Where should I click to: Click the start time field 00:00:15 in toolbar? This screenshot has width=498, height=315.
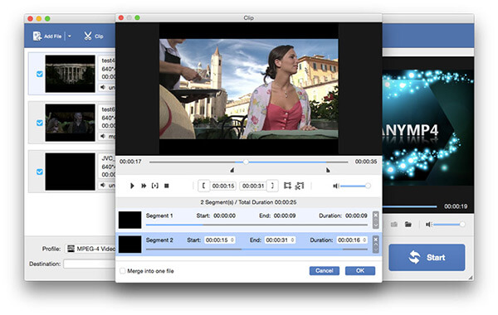pyautogui.click(x=223, y=186)
